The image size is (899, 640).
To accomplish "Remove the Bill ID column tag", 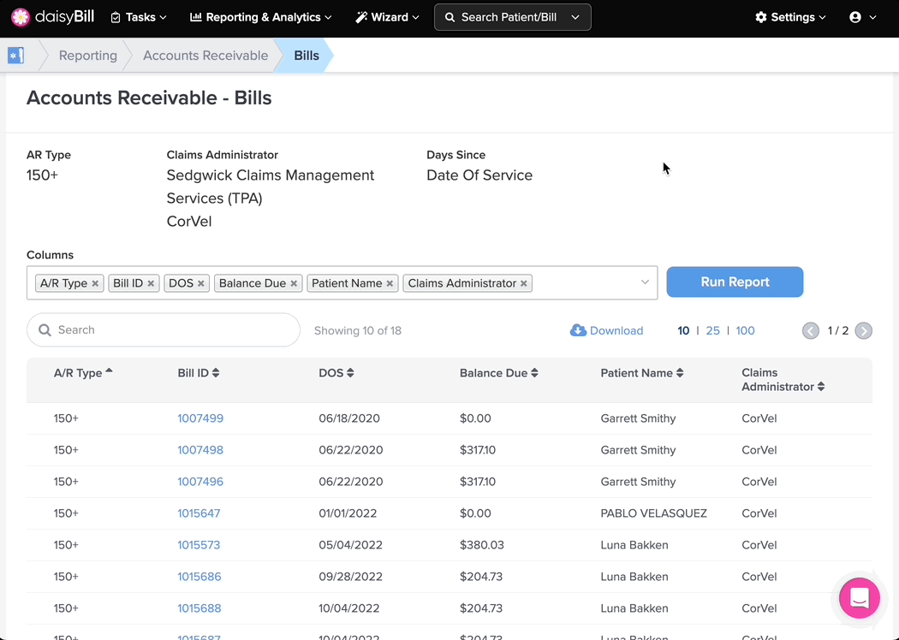I will pyautogui.click(x=151, y=283).
